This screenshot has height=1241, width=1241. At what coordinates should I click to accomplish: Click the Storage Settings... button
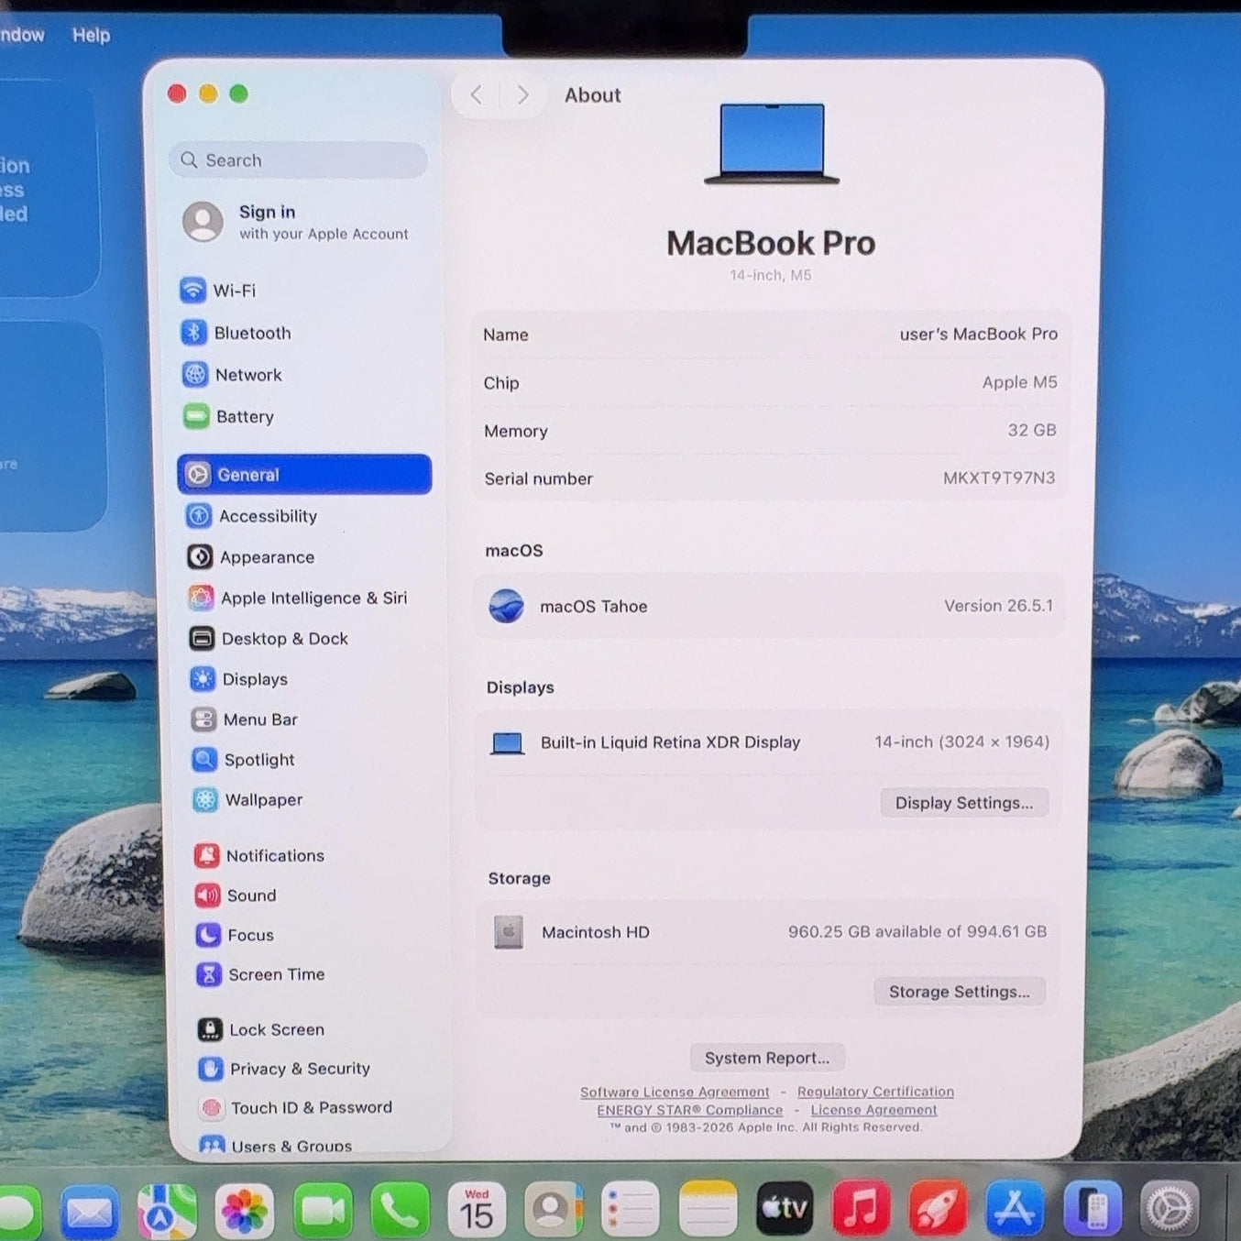click(959, 992)
